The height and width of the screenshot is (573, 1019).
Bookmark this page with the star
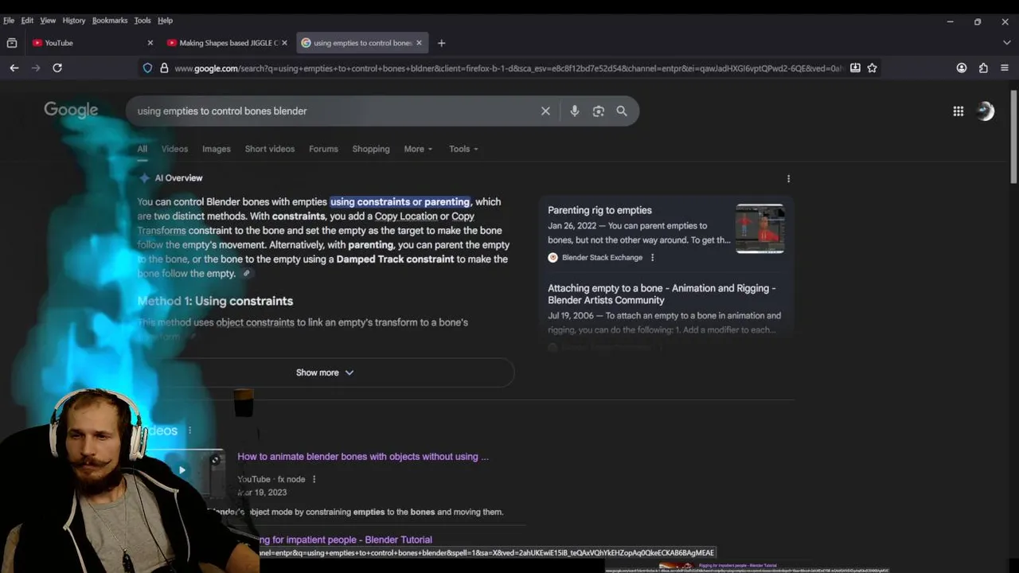(x=873, y=68)
